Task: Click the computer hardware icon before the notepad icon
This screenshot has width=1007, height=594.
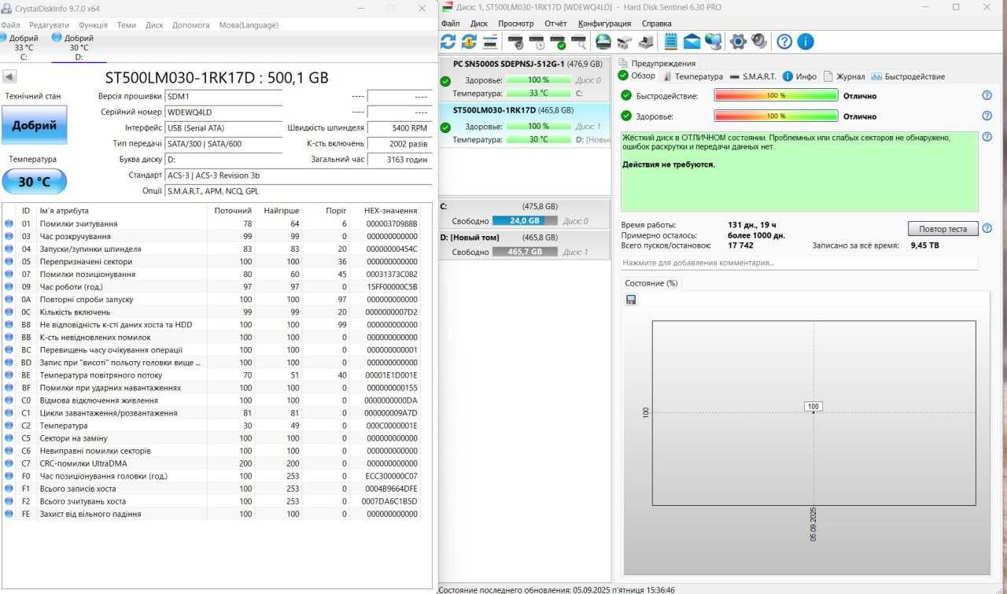Action: [x=646, y=42]
